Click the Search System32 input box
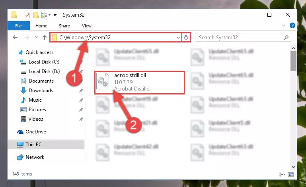This screenshot has height=187, width=306. pos(241,37)
